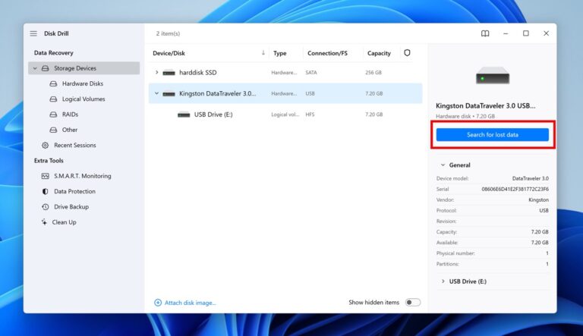Click the 2 item(s) count label
Viewport: 583px width, 336px height.
pos(168,33)
